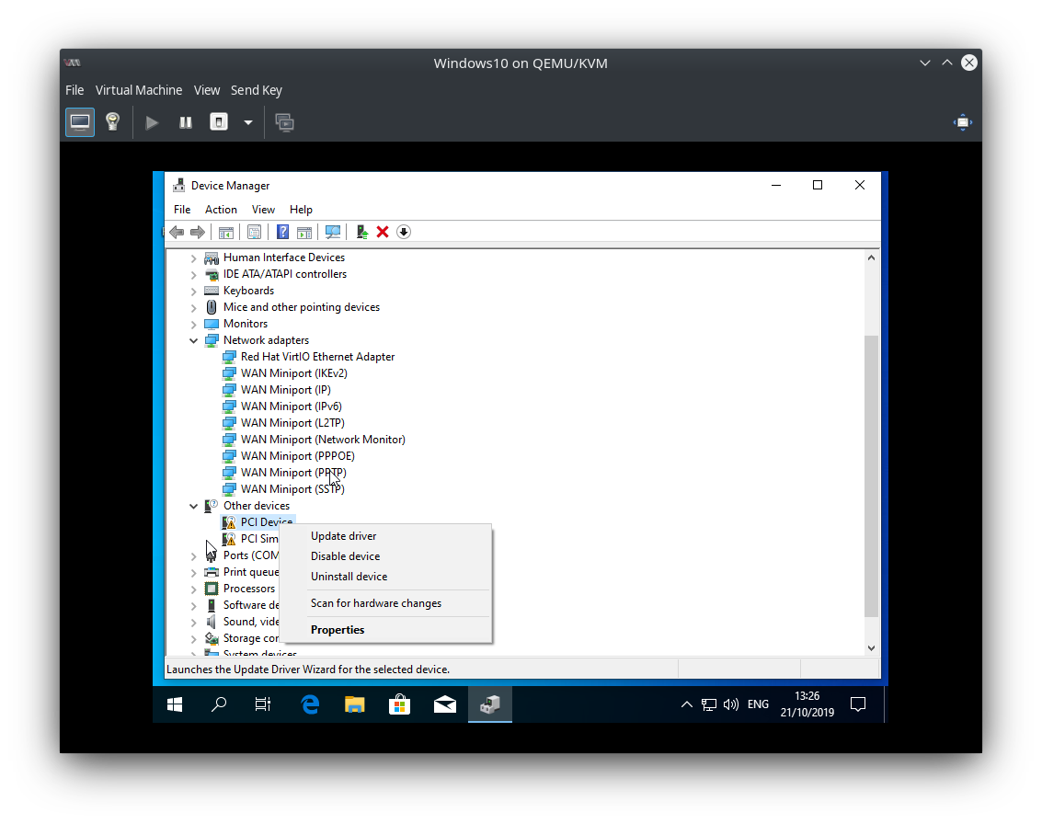The height and width of the screenshot is (824, 1042).
Task: Expand the Processors category
Action: pyautogui.click(x=193, y=589)
